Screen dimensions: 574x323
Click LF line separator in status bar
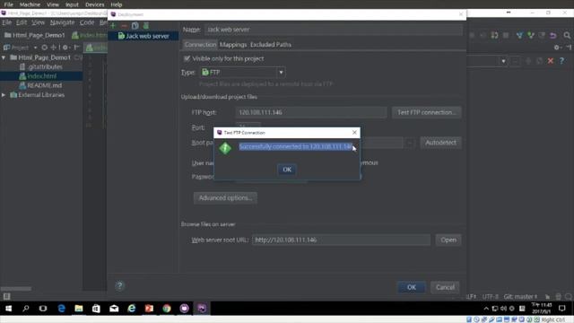tap(472, 296)
